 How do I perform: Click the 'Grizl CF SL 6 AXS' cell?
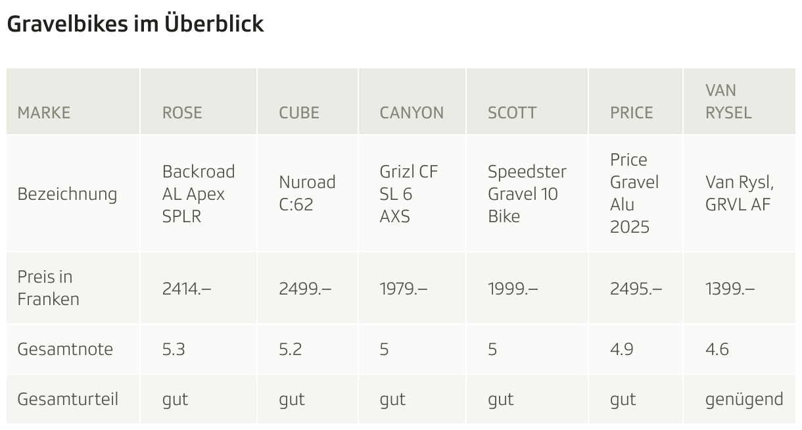[x=408, y=194]
